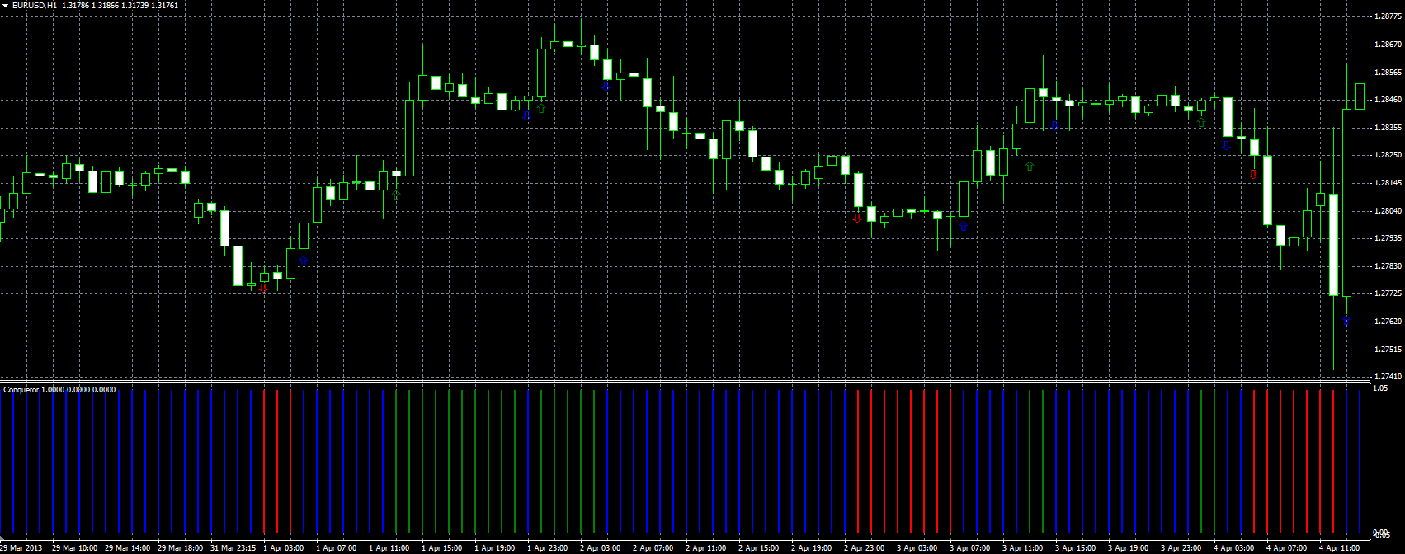Click the close price value 1.31761

click(x=164, y=6)
